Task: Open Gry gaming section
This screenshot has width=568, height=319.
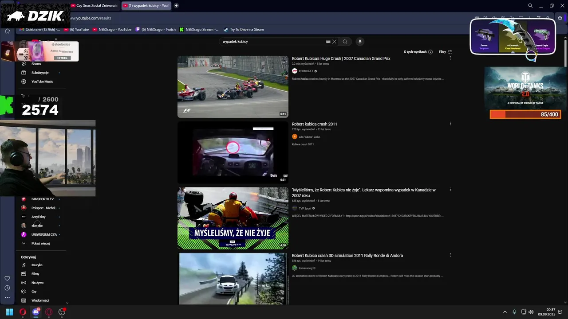Action: pos(34,292)
